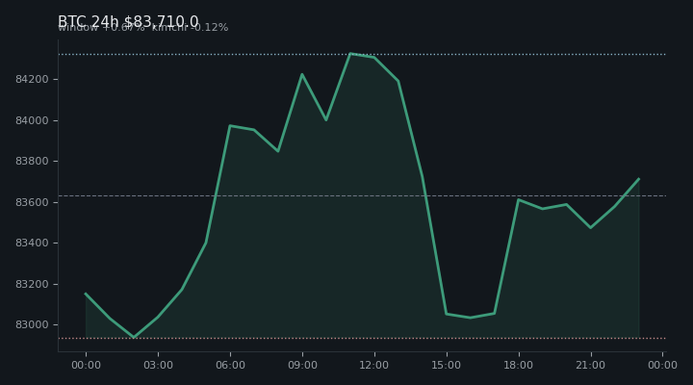Click the 83800 price axis label
Image resolution: width=693 pixels, height=385 pixels.
coord(32,162)
